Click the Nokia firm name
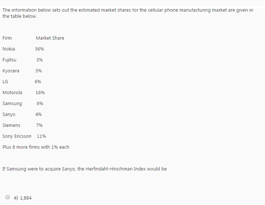 point(9,49)
